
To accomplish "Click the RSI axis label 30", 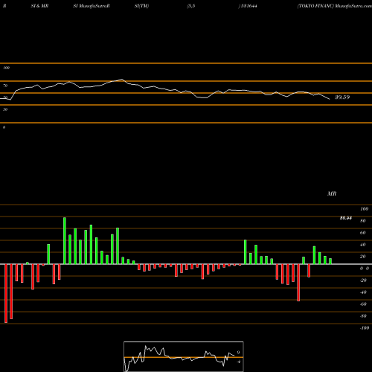I will tap(5, 109).
